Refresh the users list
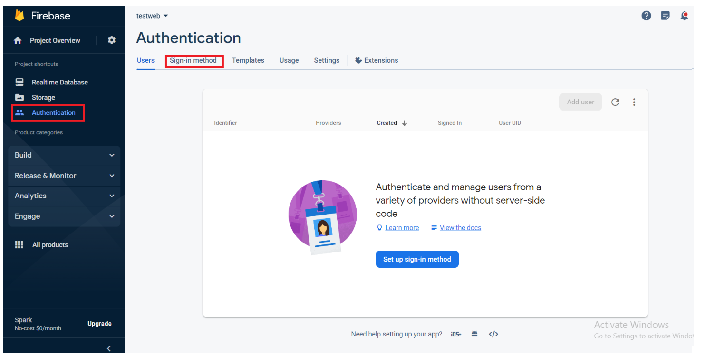 pos(615,102)
